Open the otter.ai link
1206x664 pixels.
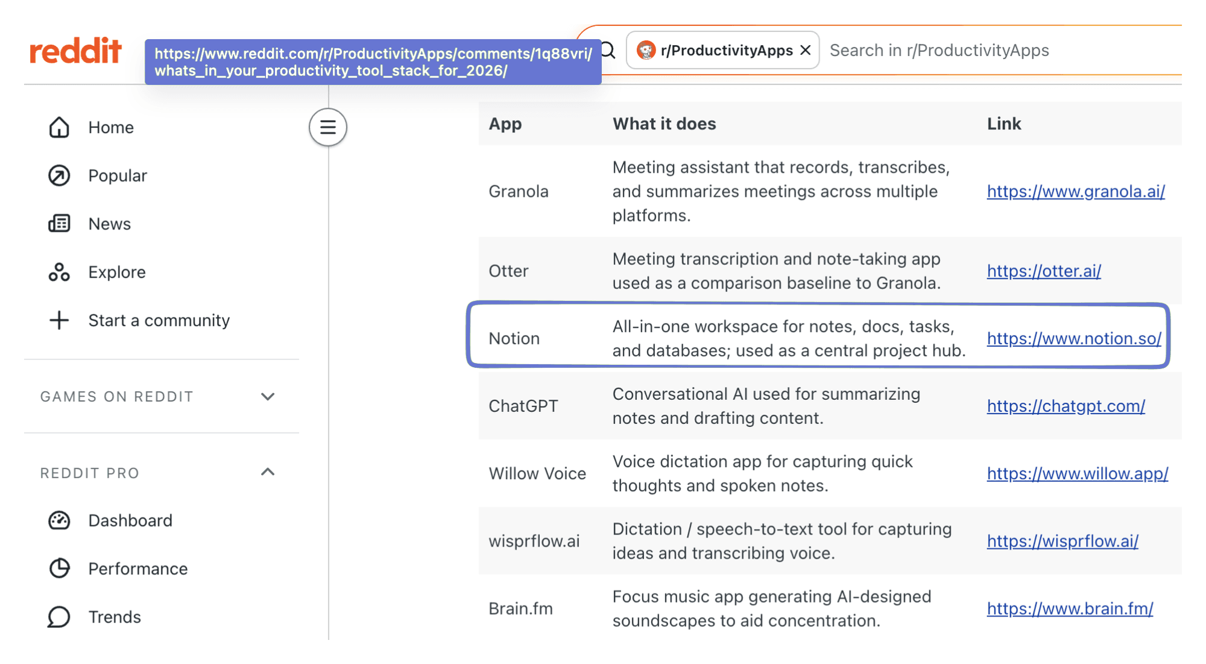pyautogui.click(x=1044, y=271)
